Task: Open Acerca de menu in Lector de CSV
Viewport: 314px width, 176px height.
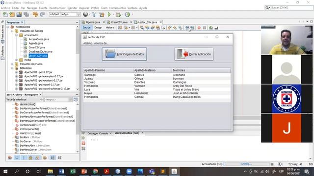Action: coord(101,43)
